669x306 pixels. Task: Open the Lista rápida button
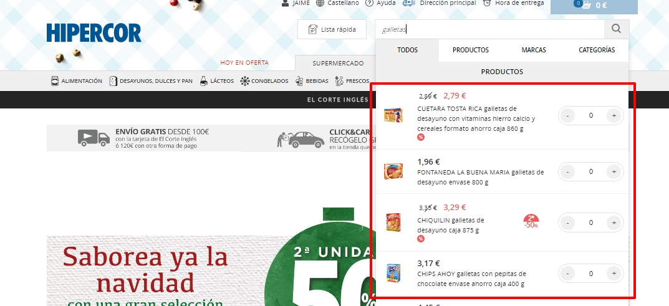click(x=332, y=29)
